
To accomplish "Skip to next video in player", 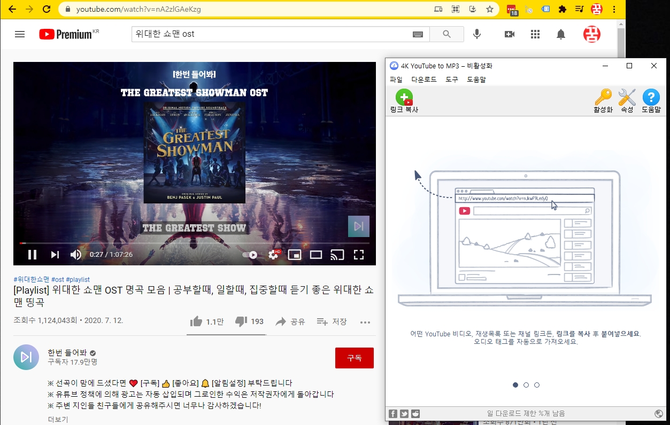I will [55, 255].
